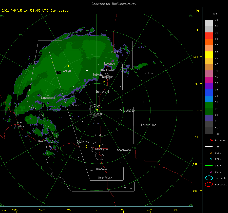Click the cyan 27ZW arrow legend icon
The height and width of the screenshot is (213, 228).
[x=209, y=159]
